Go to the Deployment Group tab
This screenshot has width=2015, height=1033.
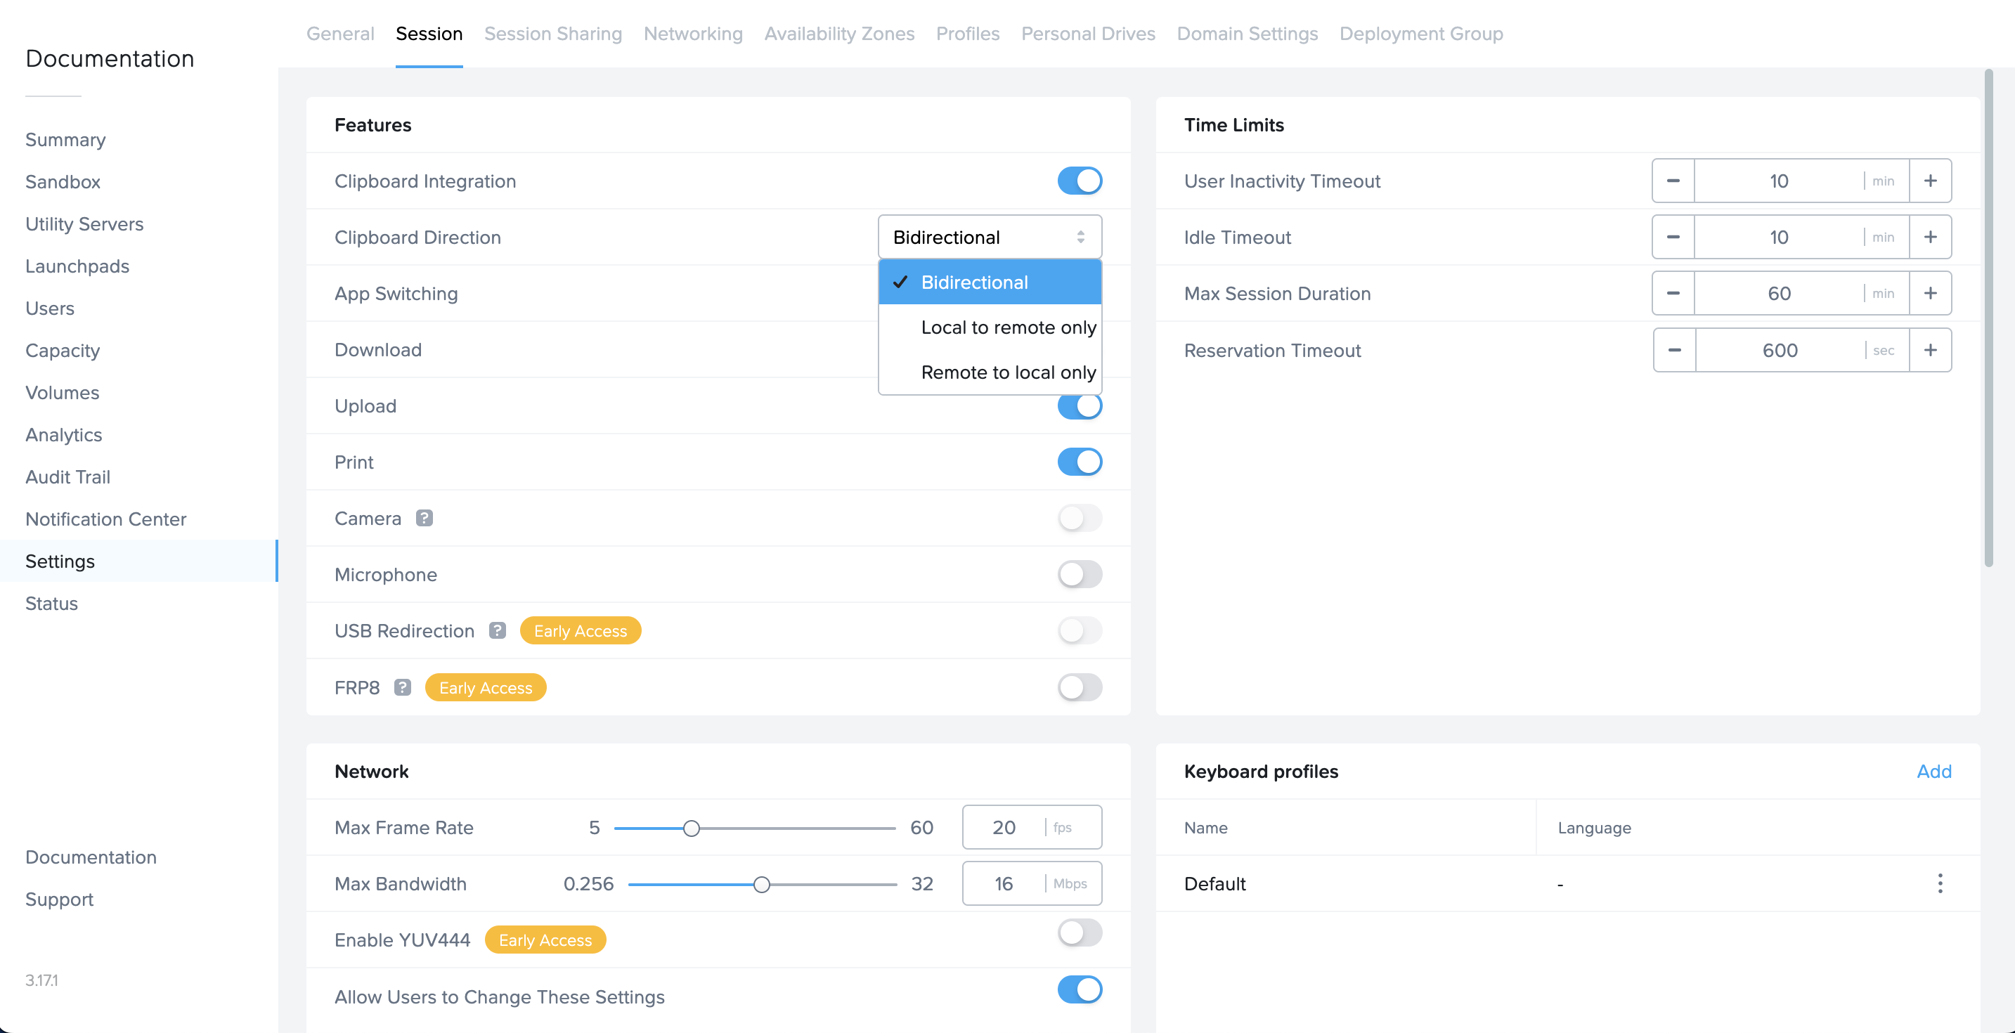(1421, 34)
